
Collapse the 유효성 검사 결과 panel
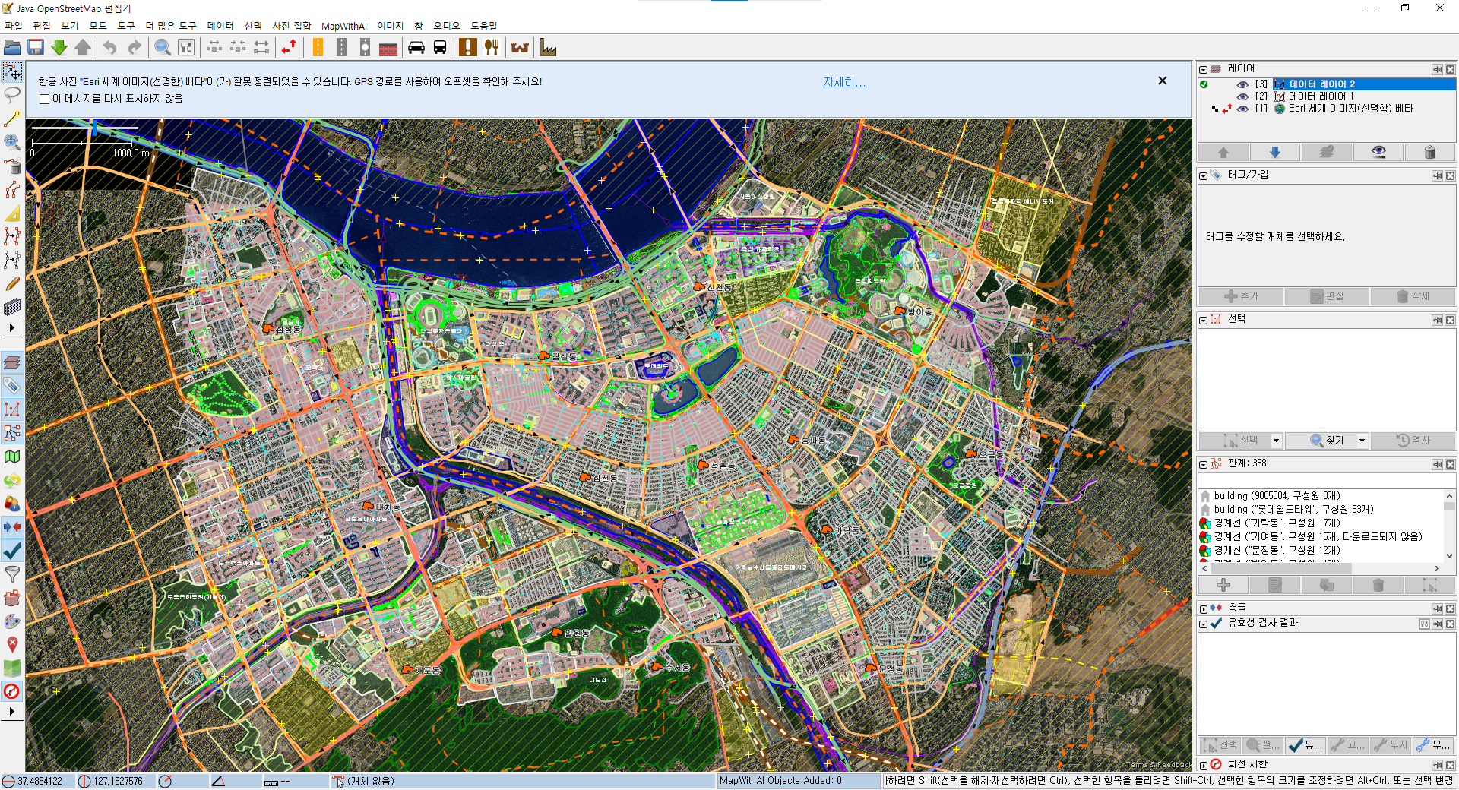[x=1204, y=624]
